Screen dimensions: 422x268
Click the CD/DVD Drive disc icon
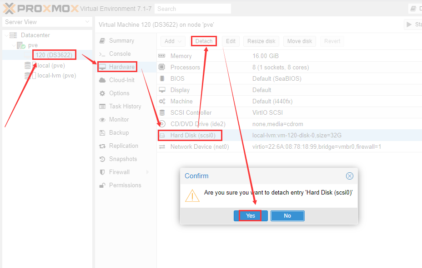click(162, 124)
